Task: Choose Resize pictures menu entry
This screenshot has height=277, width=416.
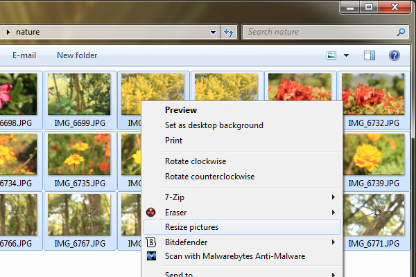Action: tap(242, 227)
